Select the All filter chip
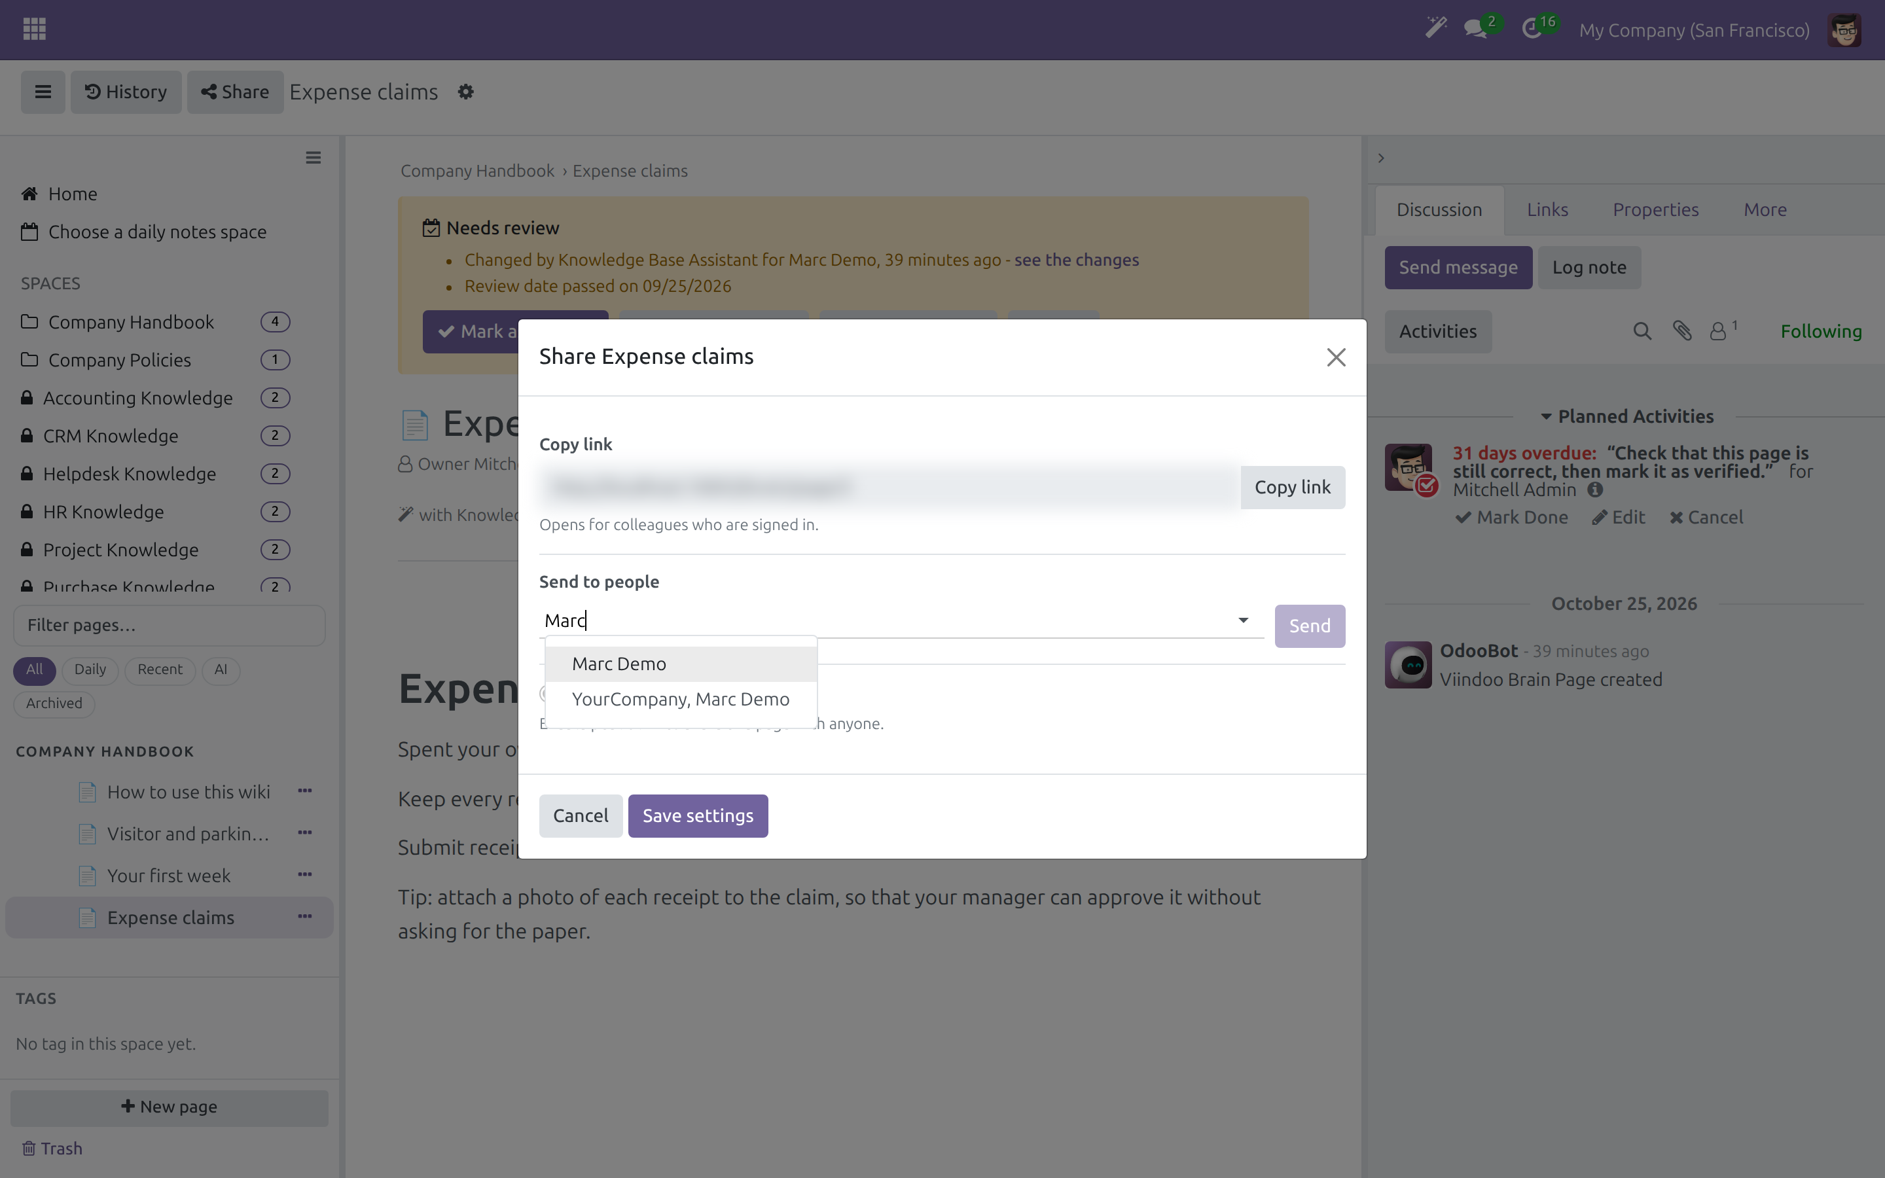Viewport: 1885px width, 1178px height. pos(34,670)
